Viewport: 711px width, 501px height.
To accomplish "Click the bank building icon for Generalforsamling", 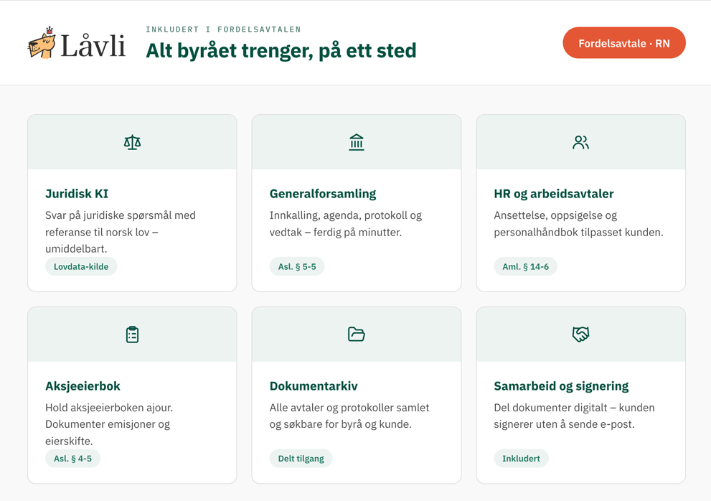I will pyautogui.click(x=357, y=143).
